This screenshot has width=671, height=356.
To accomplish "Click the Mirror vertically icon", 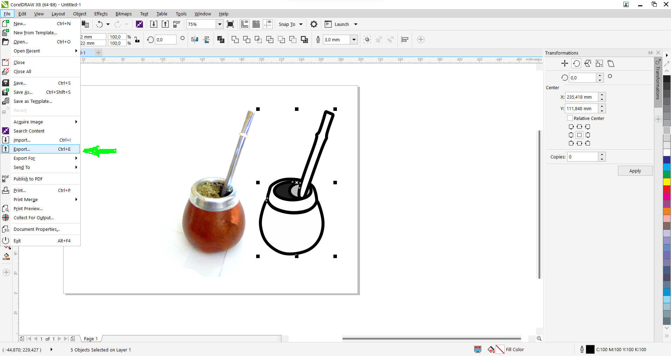I will click(x=207, y=40).
